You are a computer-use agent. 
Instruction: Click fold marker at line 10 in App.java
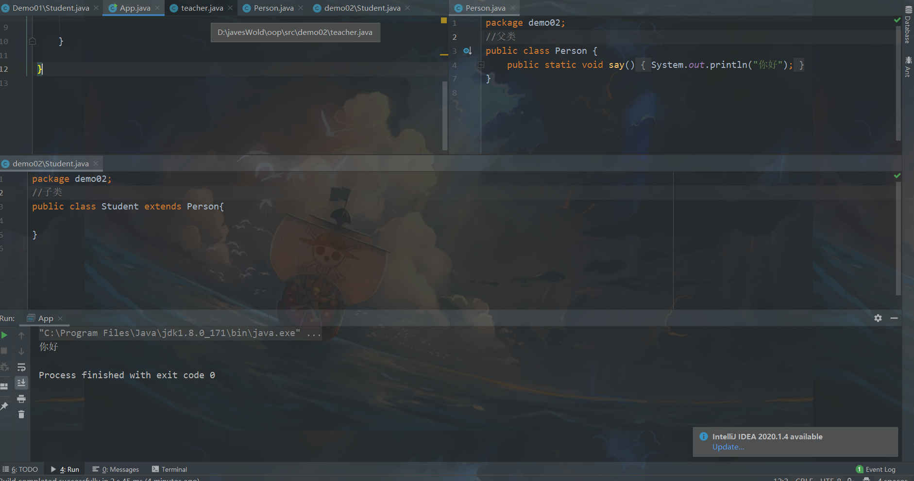click(x=33, y=42)
